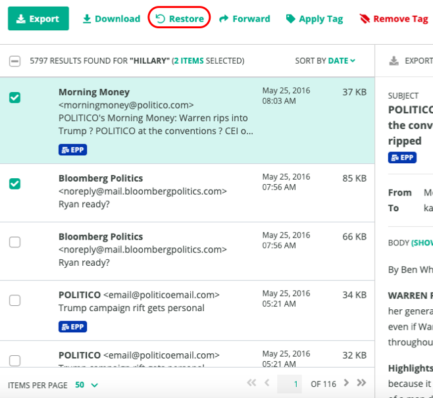Check the POLITICO 34 KB email checkbox
433x398 pixels.
tap(14, 300)
